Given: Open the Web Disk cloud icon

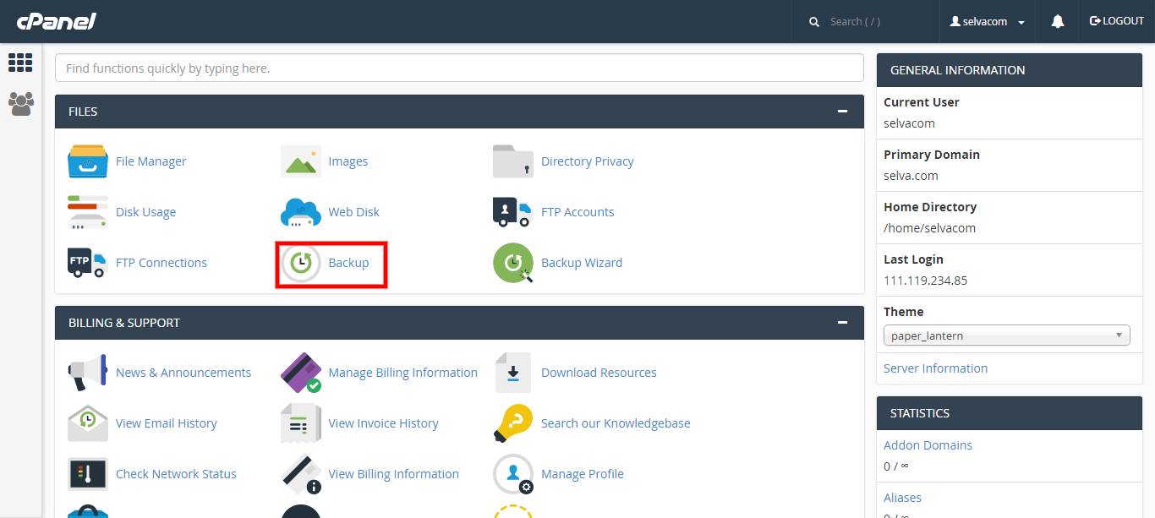Looking at the screenshot, I should pos(301,212).
